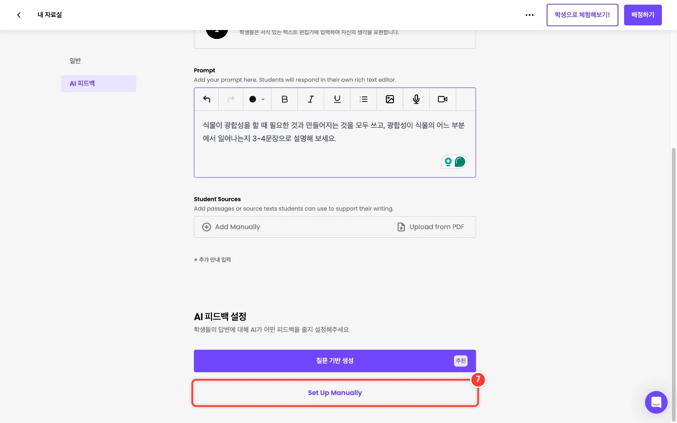
Task: Click the green lightbulb suggestion icon
Action: (x=448, y=162)
